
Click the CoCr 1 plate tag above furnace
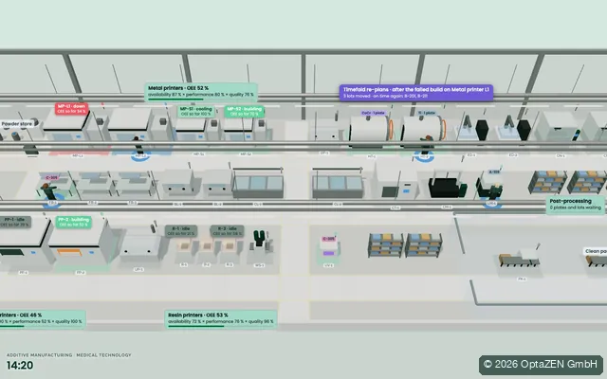[373, 113]
